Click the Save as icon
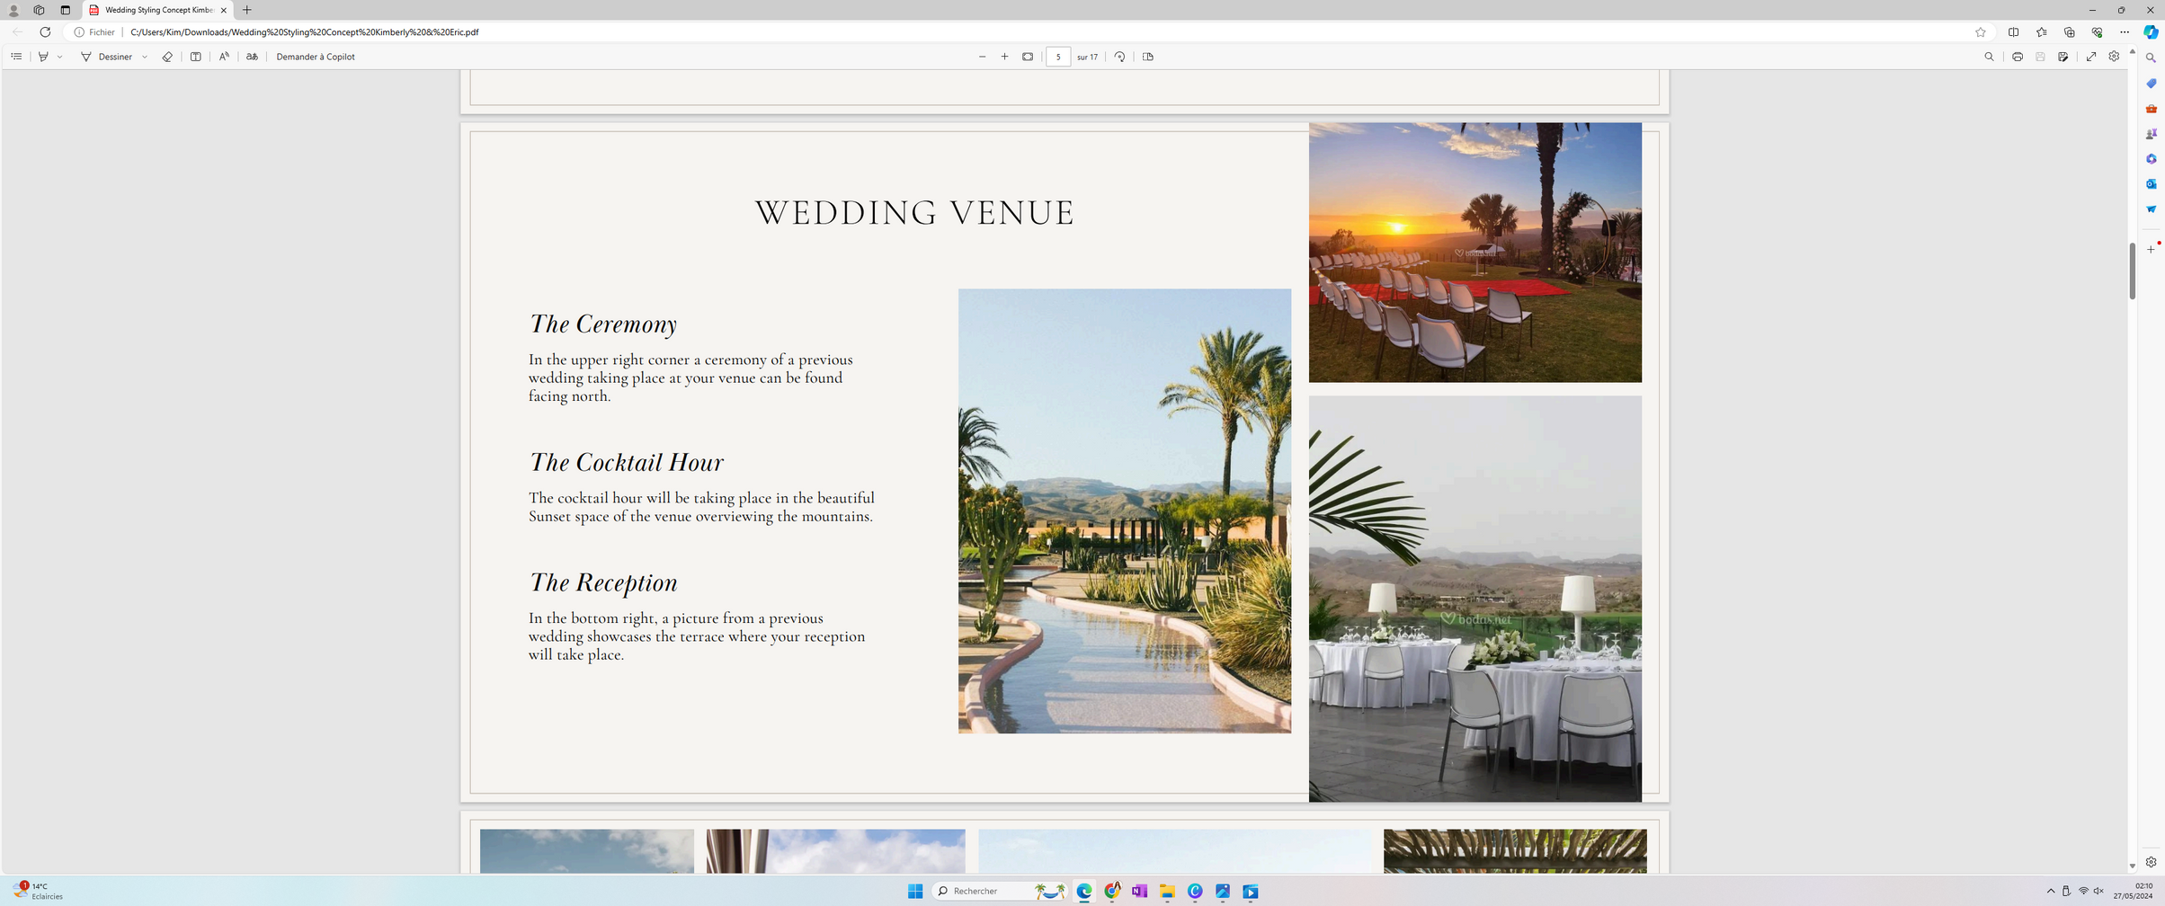 (2063, 57)
